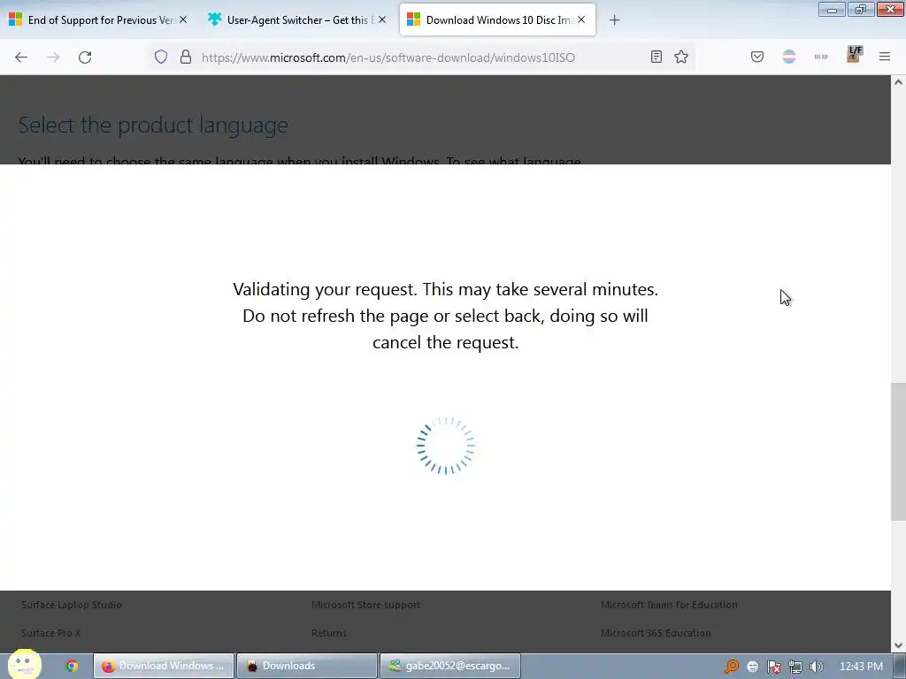Restore down the Firefox window
The width and height of the screenshot is (906, 679).
[861, 9]
